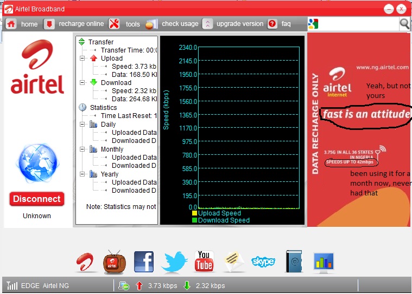The image size is (412, 294).
Task: Collapse the Daily statistics node
Action: 83,125
